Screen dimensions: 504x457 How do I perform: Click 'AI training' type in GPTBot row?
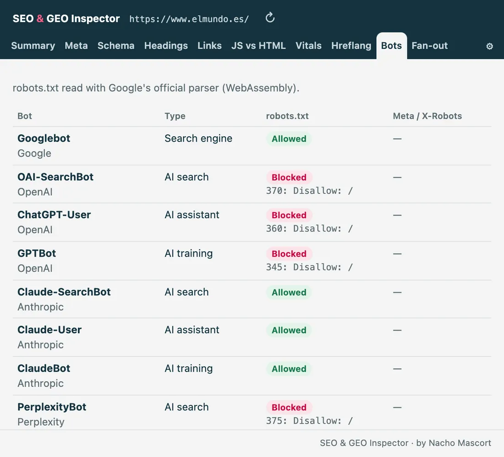[x=188, y=253]
